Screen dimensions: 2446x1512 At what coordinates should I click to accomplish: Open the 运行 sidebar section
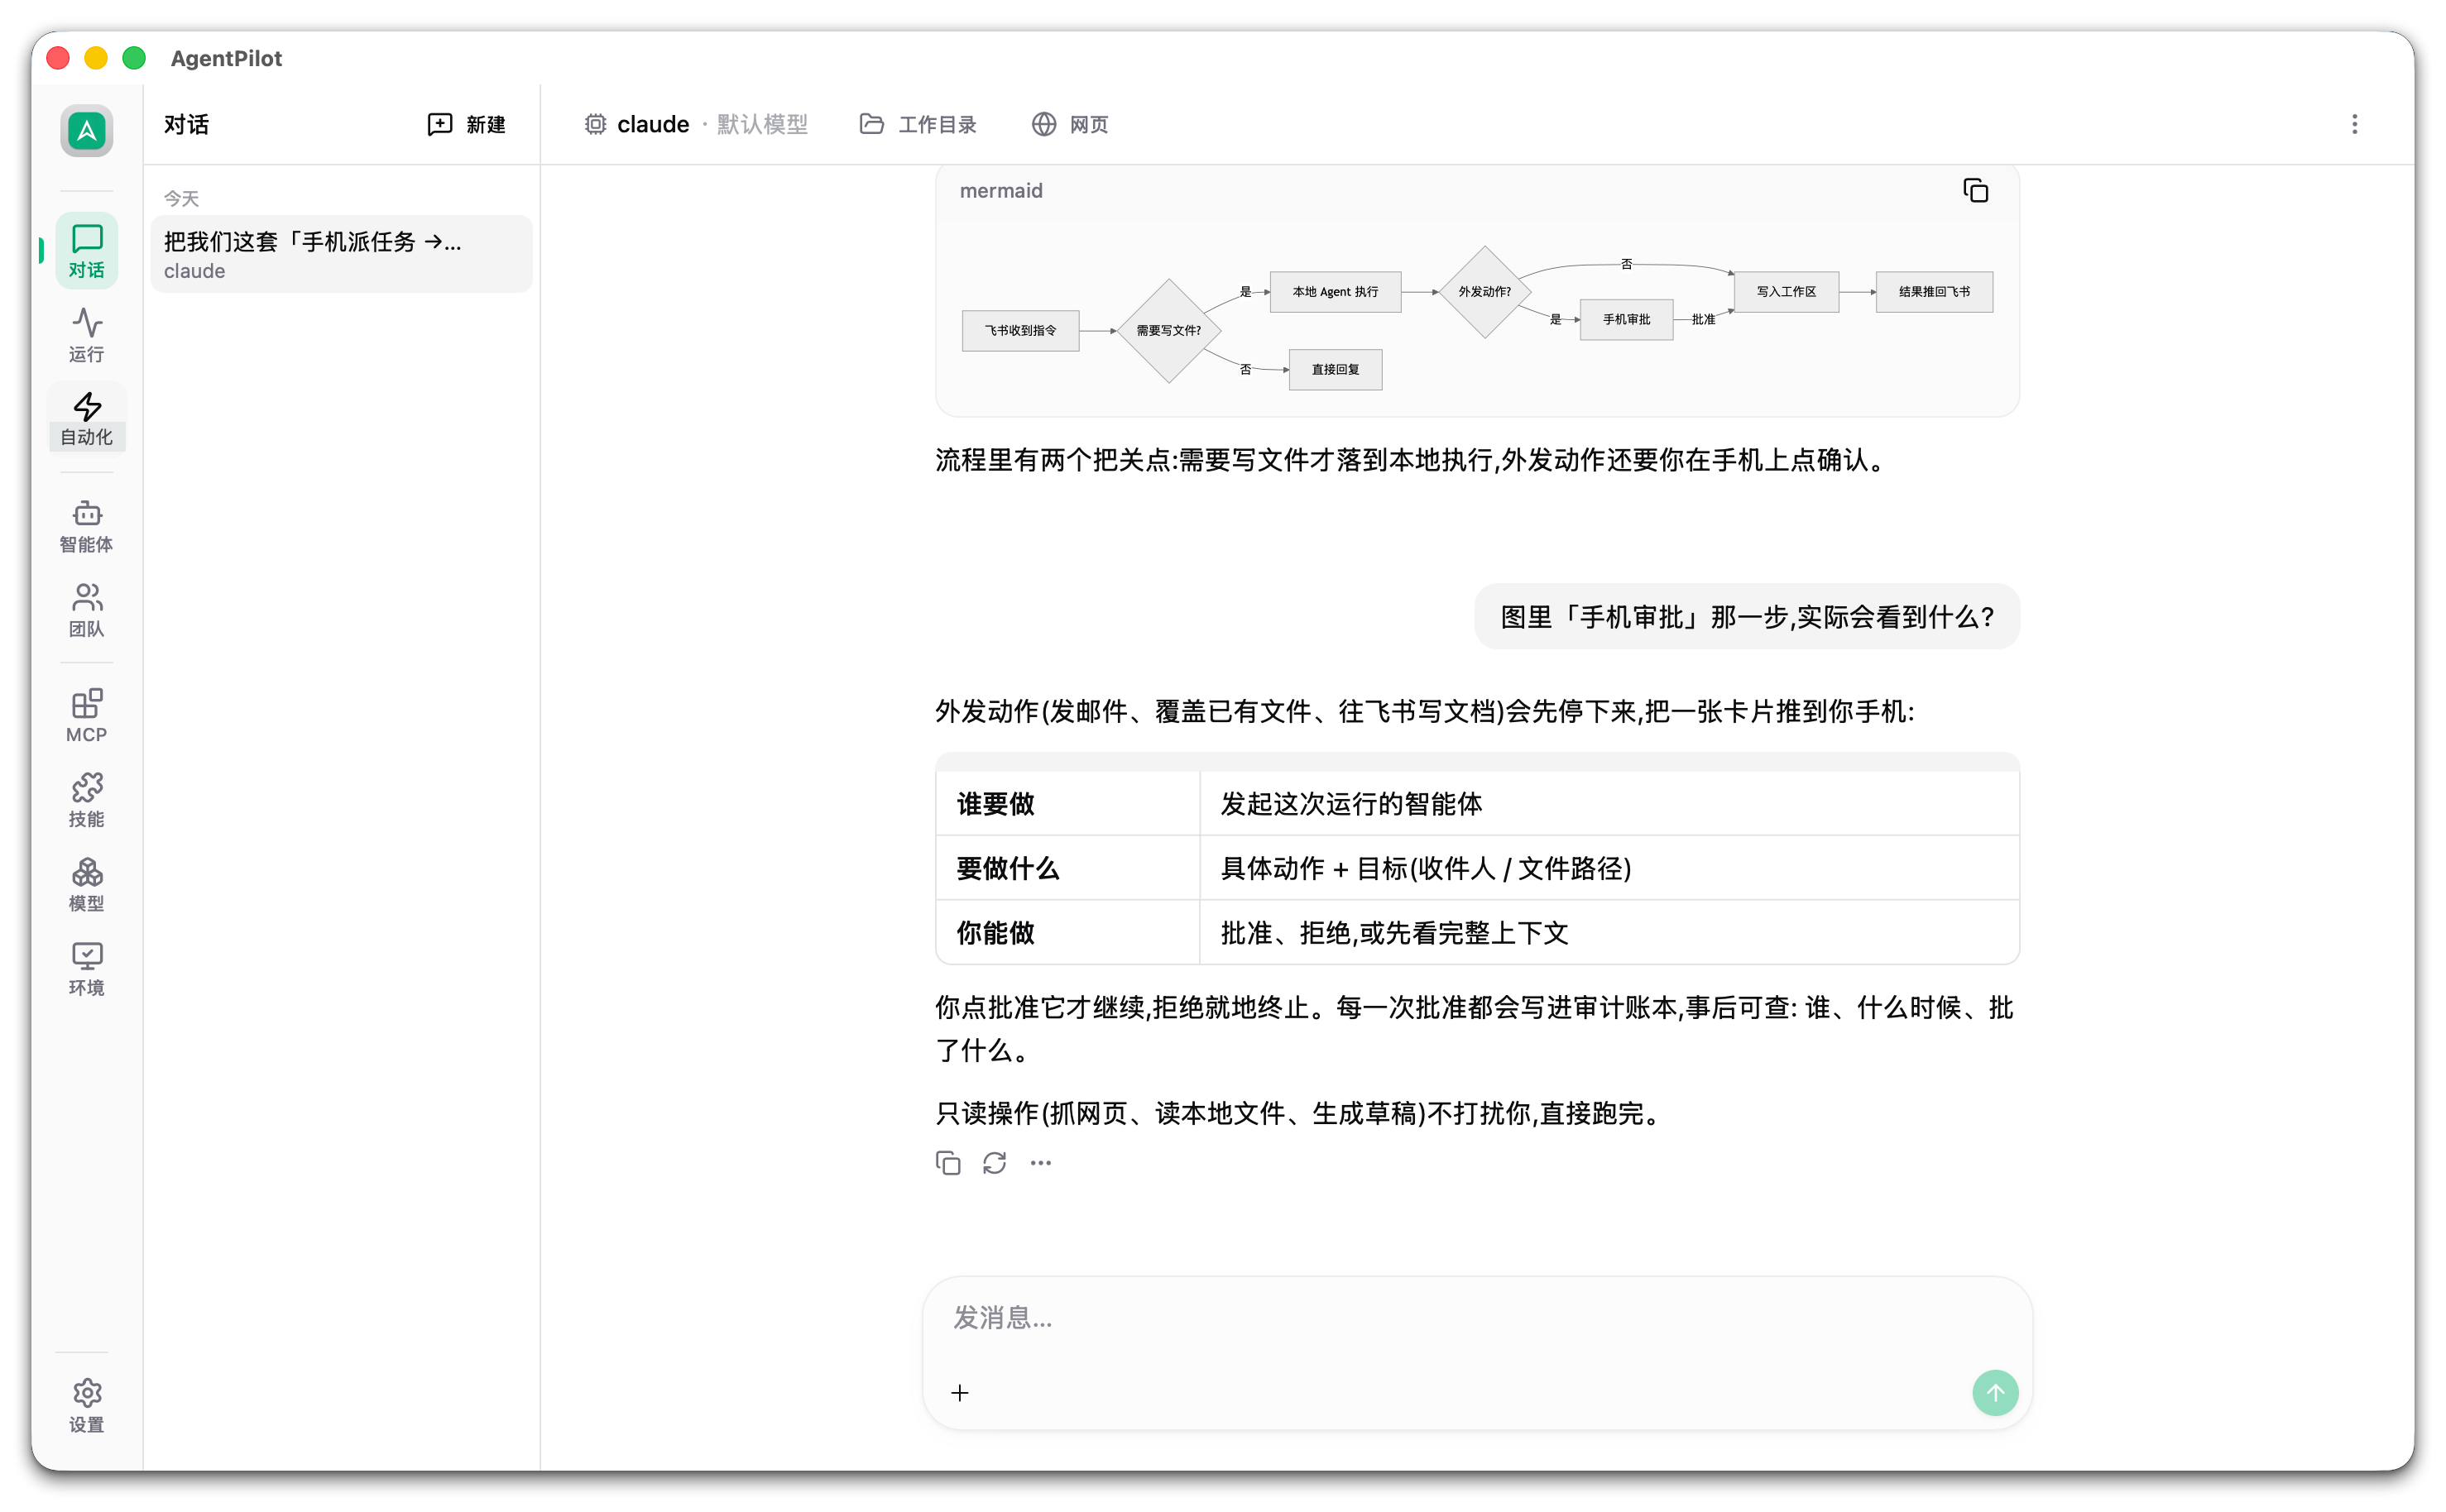86,334
